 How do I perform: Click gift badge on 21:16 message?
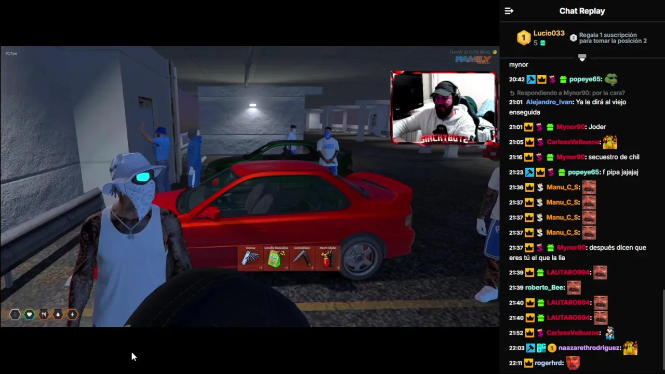point(550,157)
